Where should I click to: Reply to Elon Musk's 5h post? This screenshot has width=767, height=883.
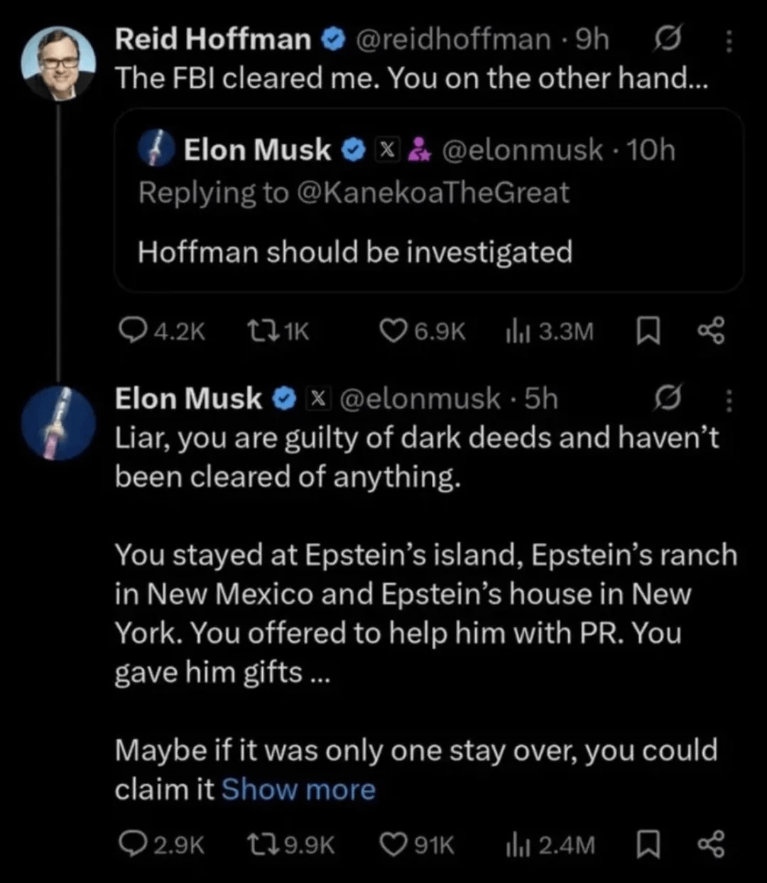pyautogui.click(x=130, y=845)
